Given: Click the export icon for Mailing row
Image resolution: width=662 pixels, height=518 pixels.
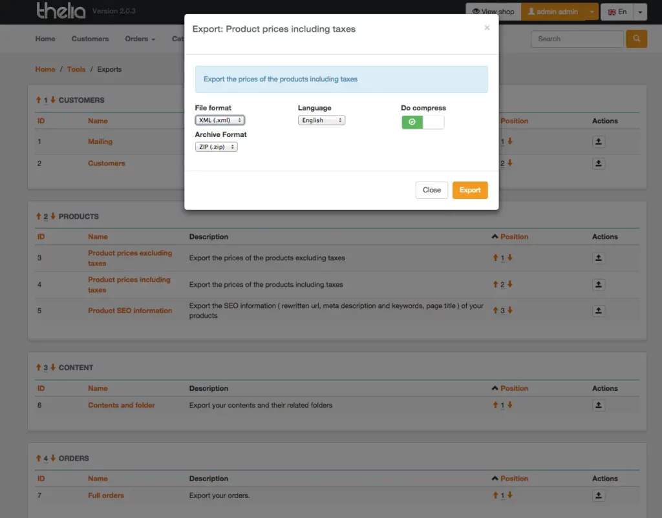Looking at the screenshot, I should tap(598, 141).
